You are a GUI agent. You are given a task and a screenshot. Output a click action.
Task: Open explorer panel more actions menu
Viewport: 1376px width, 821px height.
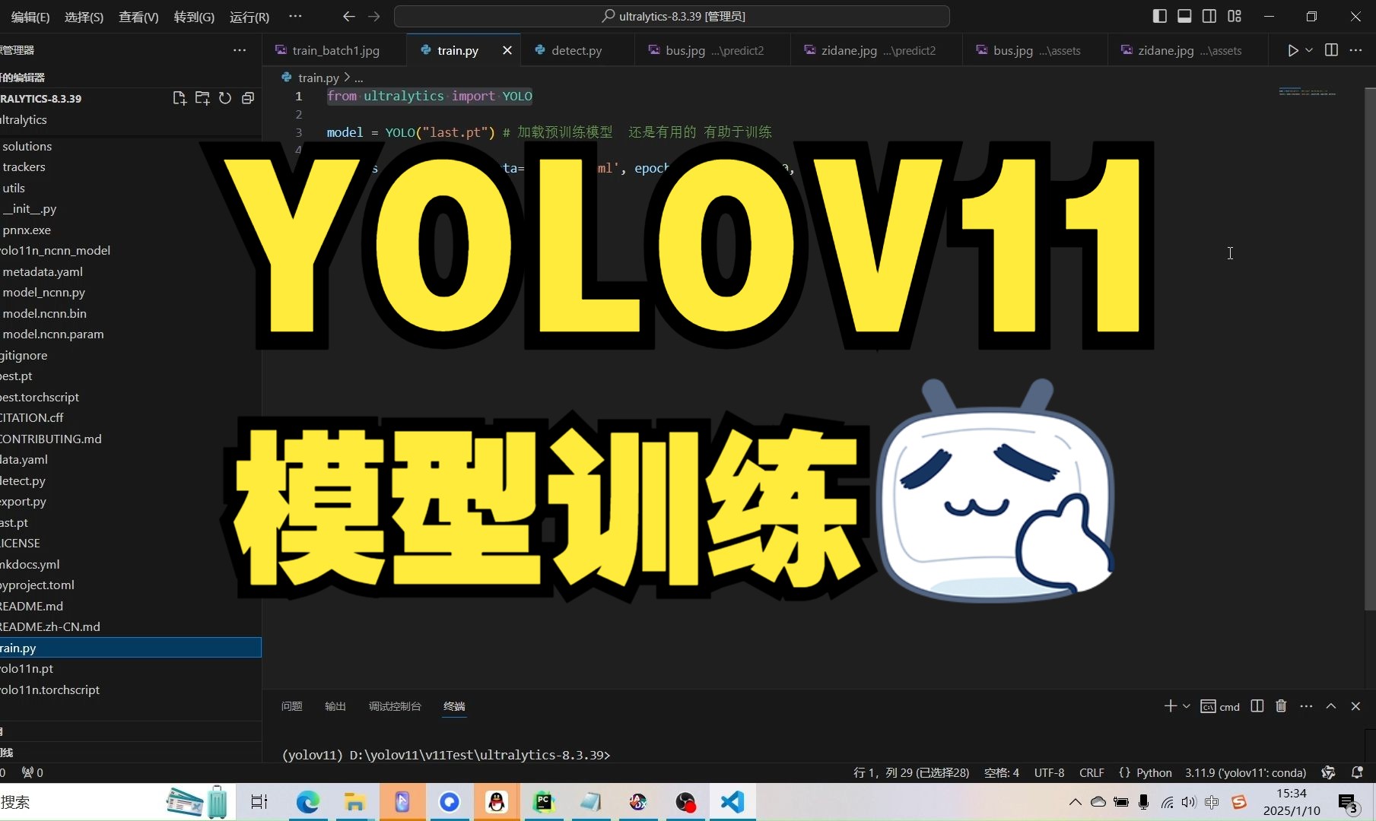click(240, 50)
